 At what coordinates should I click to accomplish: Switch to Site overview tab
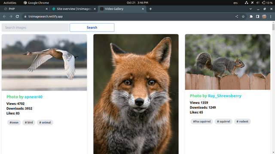point(74,9)
